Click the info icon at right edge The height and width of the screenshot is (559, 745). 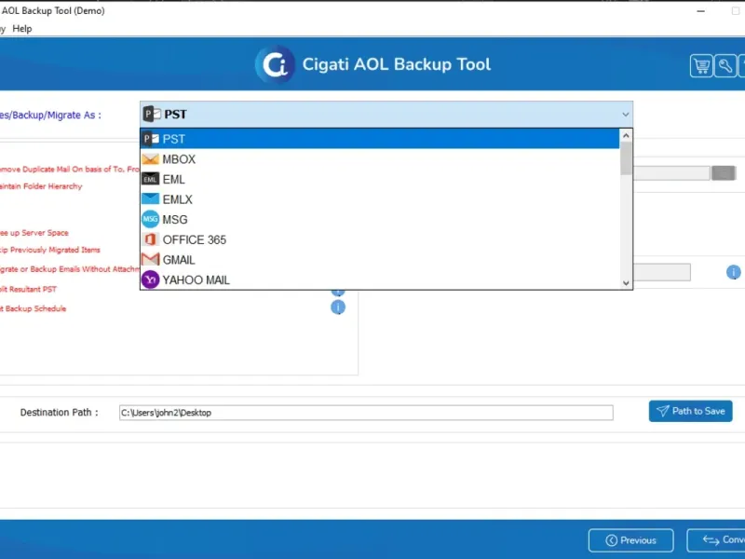734,272
